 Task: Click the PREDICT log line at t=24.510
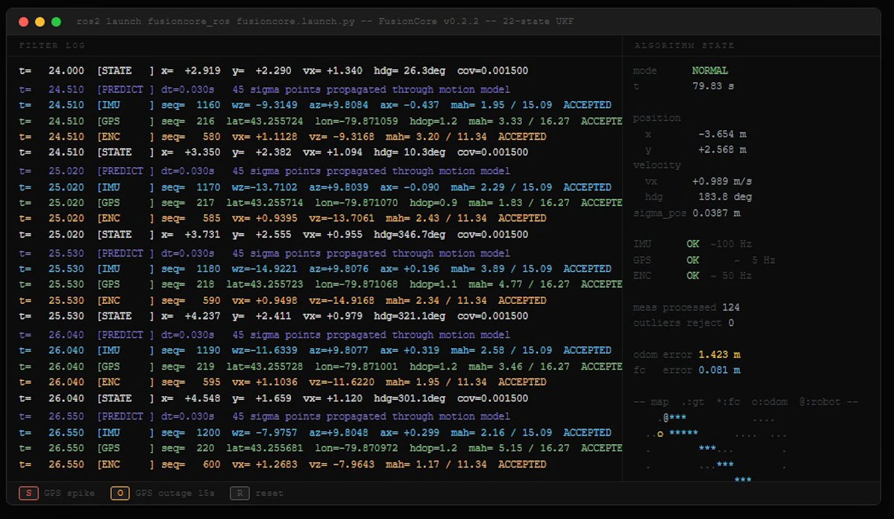click(264, 90)
